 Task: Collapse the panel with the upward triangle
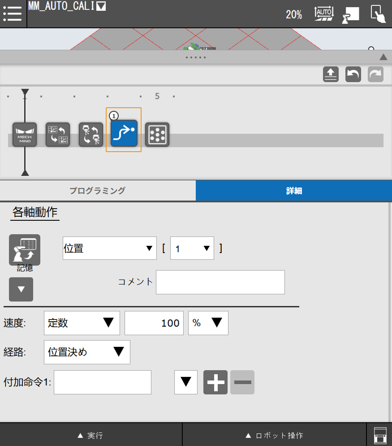click(x=383, y=57)
